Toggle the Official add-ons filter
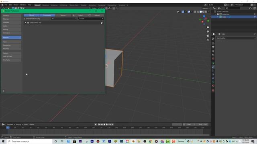Screen dimensions: 257x144 31,15
